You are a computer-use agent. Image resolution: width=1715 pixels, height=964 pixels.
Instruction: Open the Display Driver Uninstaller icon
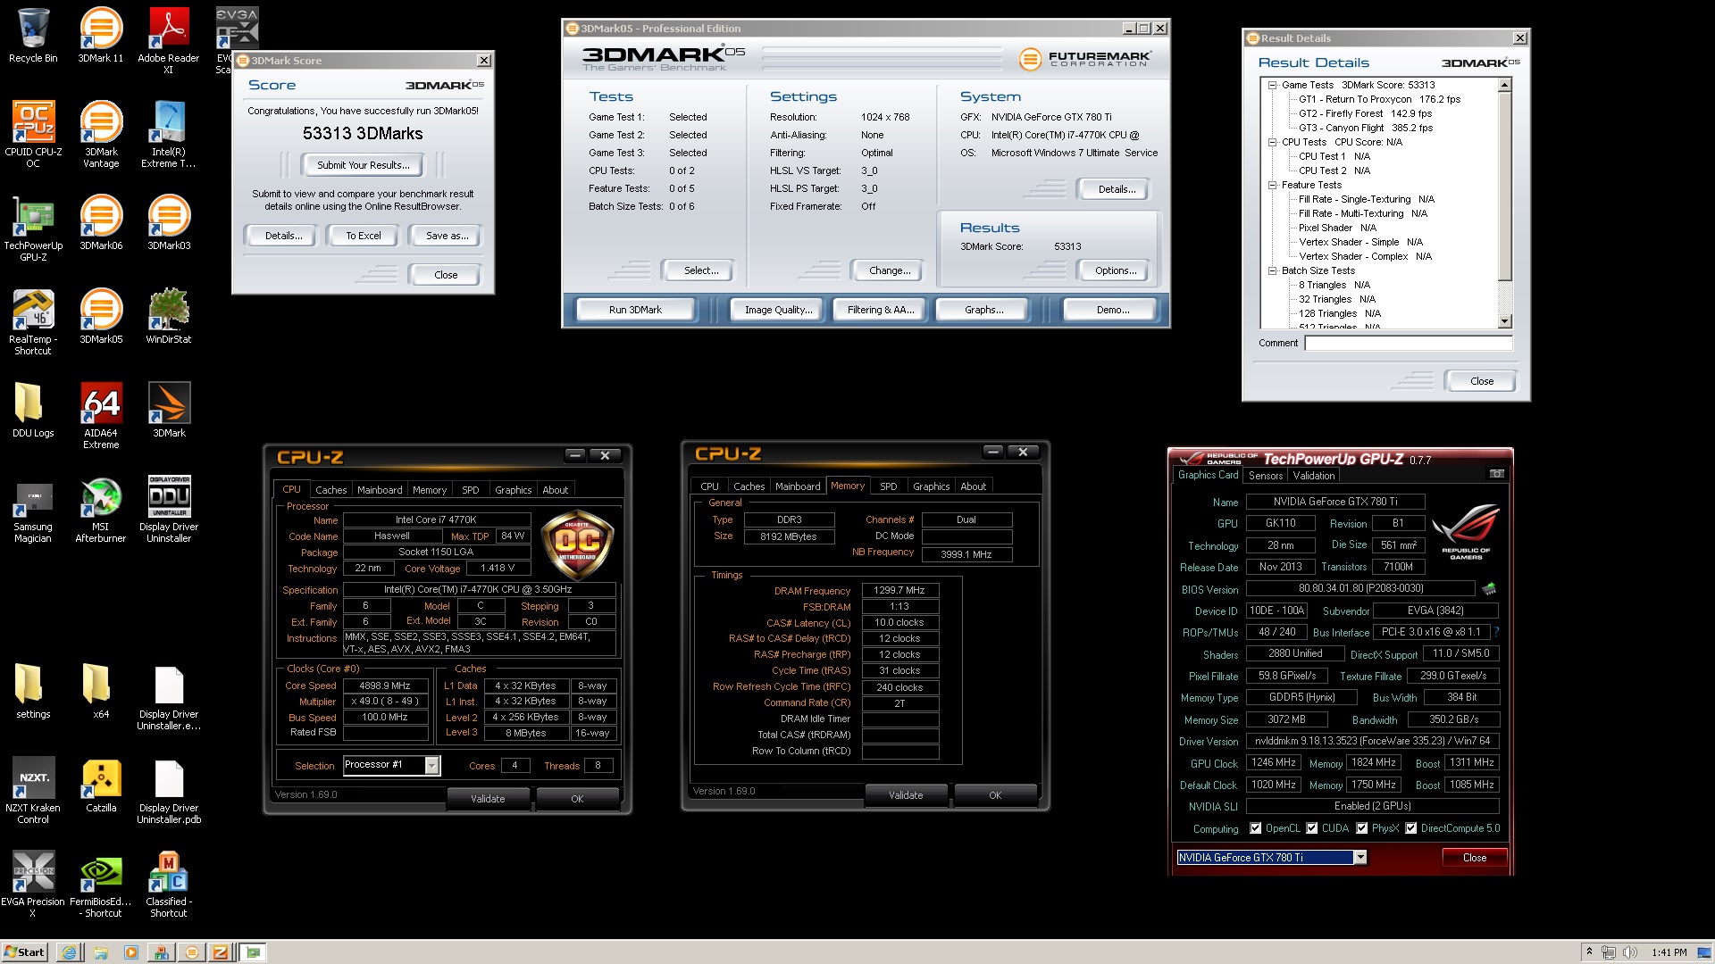(169, 509)
